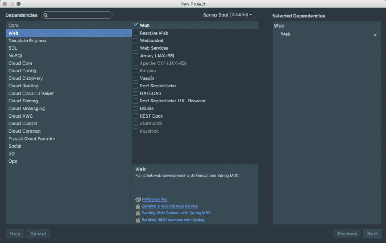
Task: Open the Cloud AWS category
Action: pyautogui.click(x=21, y=116)
